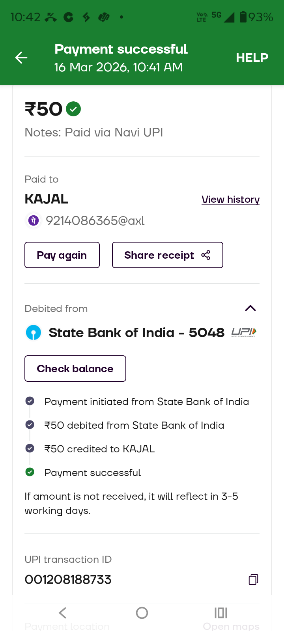Collapse the Debited from section
This screenshot has width=284, height=631.
coord(250,308)
